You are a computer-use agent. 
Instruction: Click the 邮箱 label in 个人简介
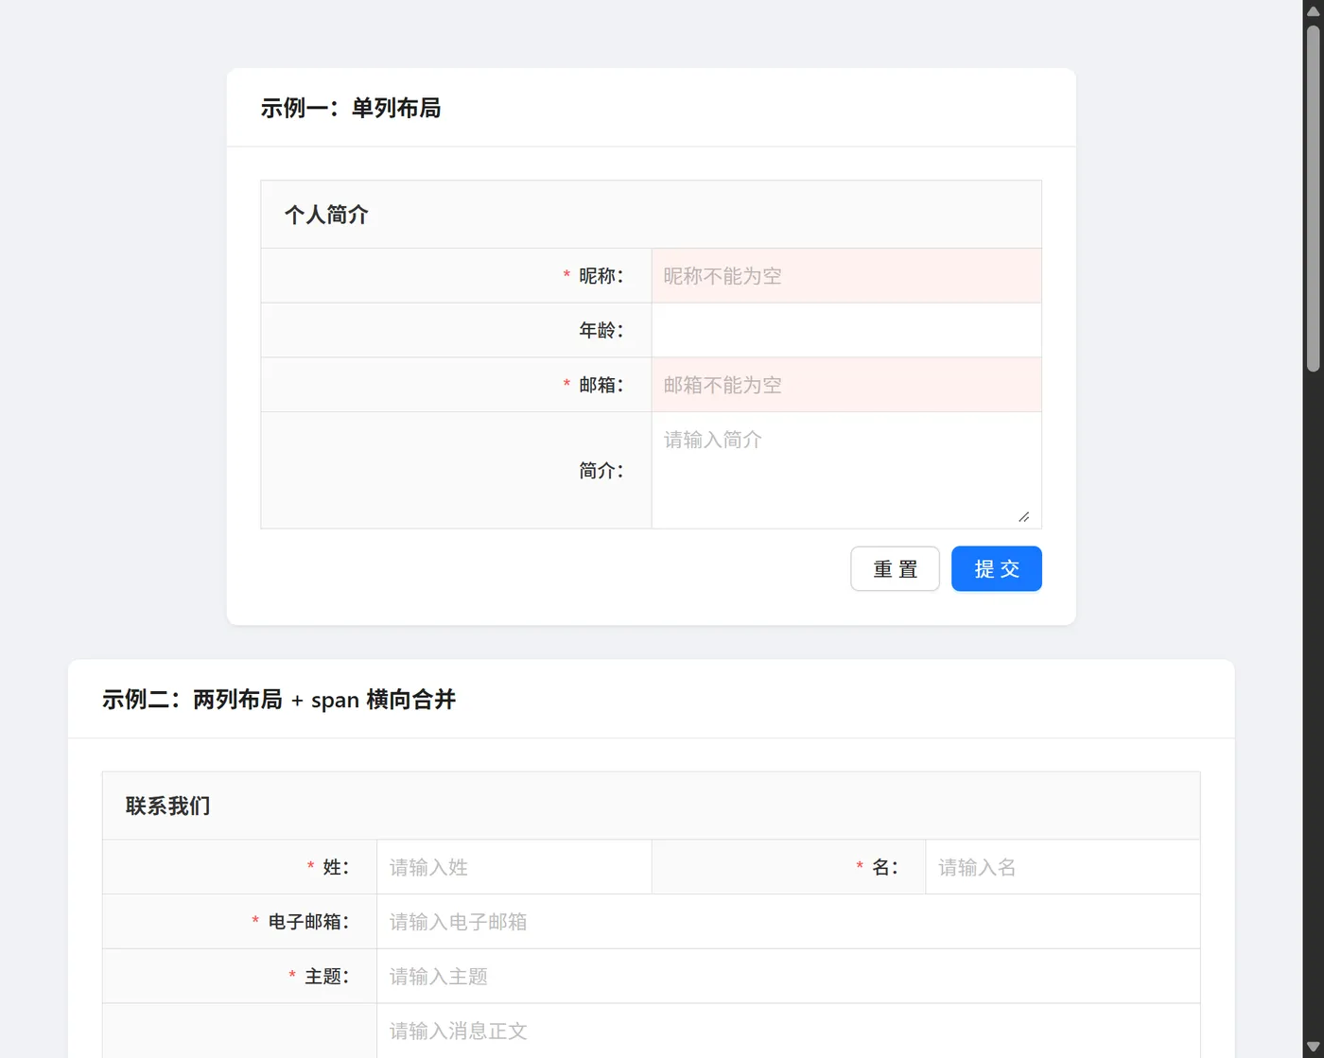601,385
